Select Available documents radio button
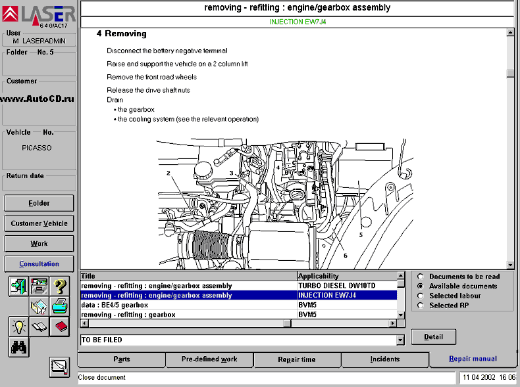Screen dimensions: 520x387 (x=420, y=286)
